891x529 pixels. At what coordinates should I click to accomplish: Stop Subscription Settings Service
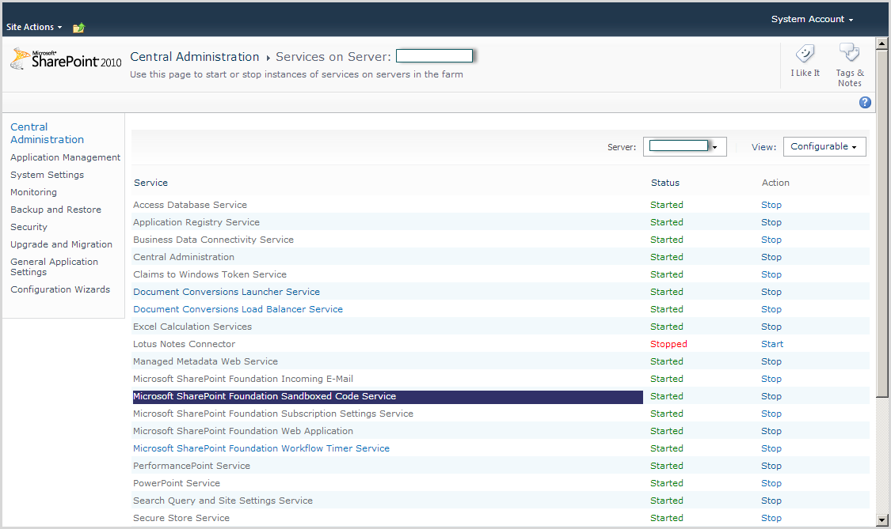point(771,414)
